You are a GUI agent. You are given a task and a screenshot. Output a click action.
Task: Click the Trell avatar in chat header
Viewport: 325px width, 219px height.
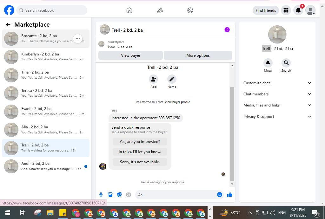(105, 29)
